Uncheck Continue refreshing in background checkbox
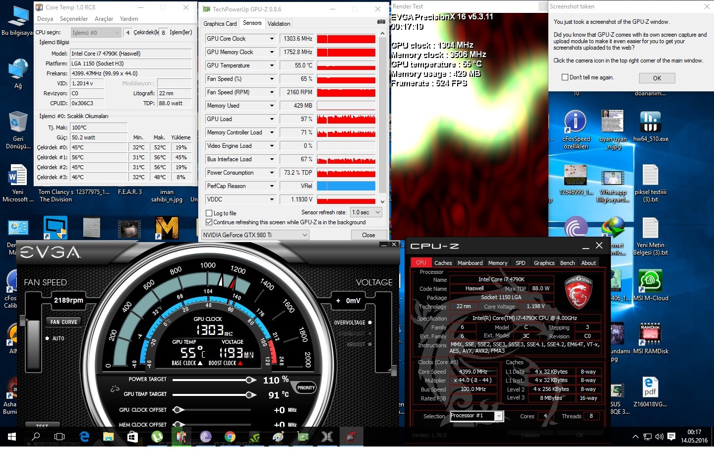Screen dimensions: 714x450 tap(209, 222)
